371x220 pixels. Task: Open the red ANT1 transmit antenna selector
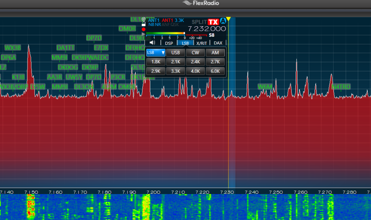(168, 21)
